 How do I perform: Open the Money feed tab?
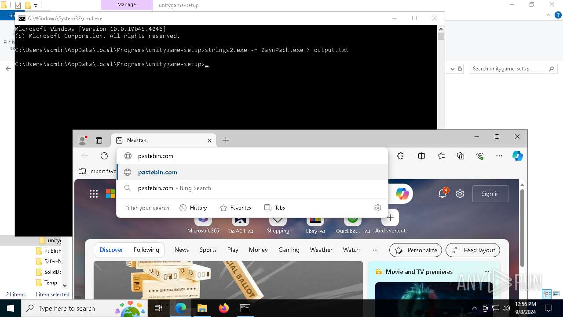click(x=258, y=250)
